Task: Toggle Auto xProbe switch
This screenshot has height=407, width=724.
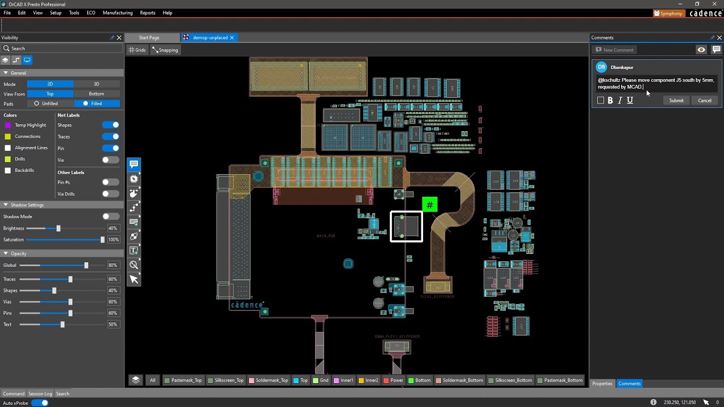Action: pyautogui.click(x=40, y=403)
